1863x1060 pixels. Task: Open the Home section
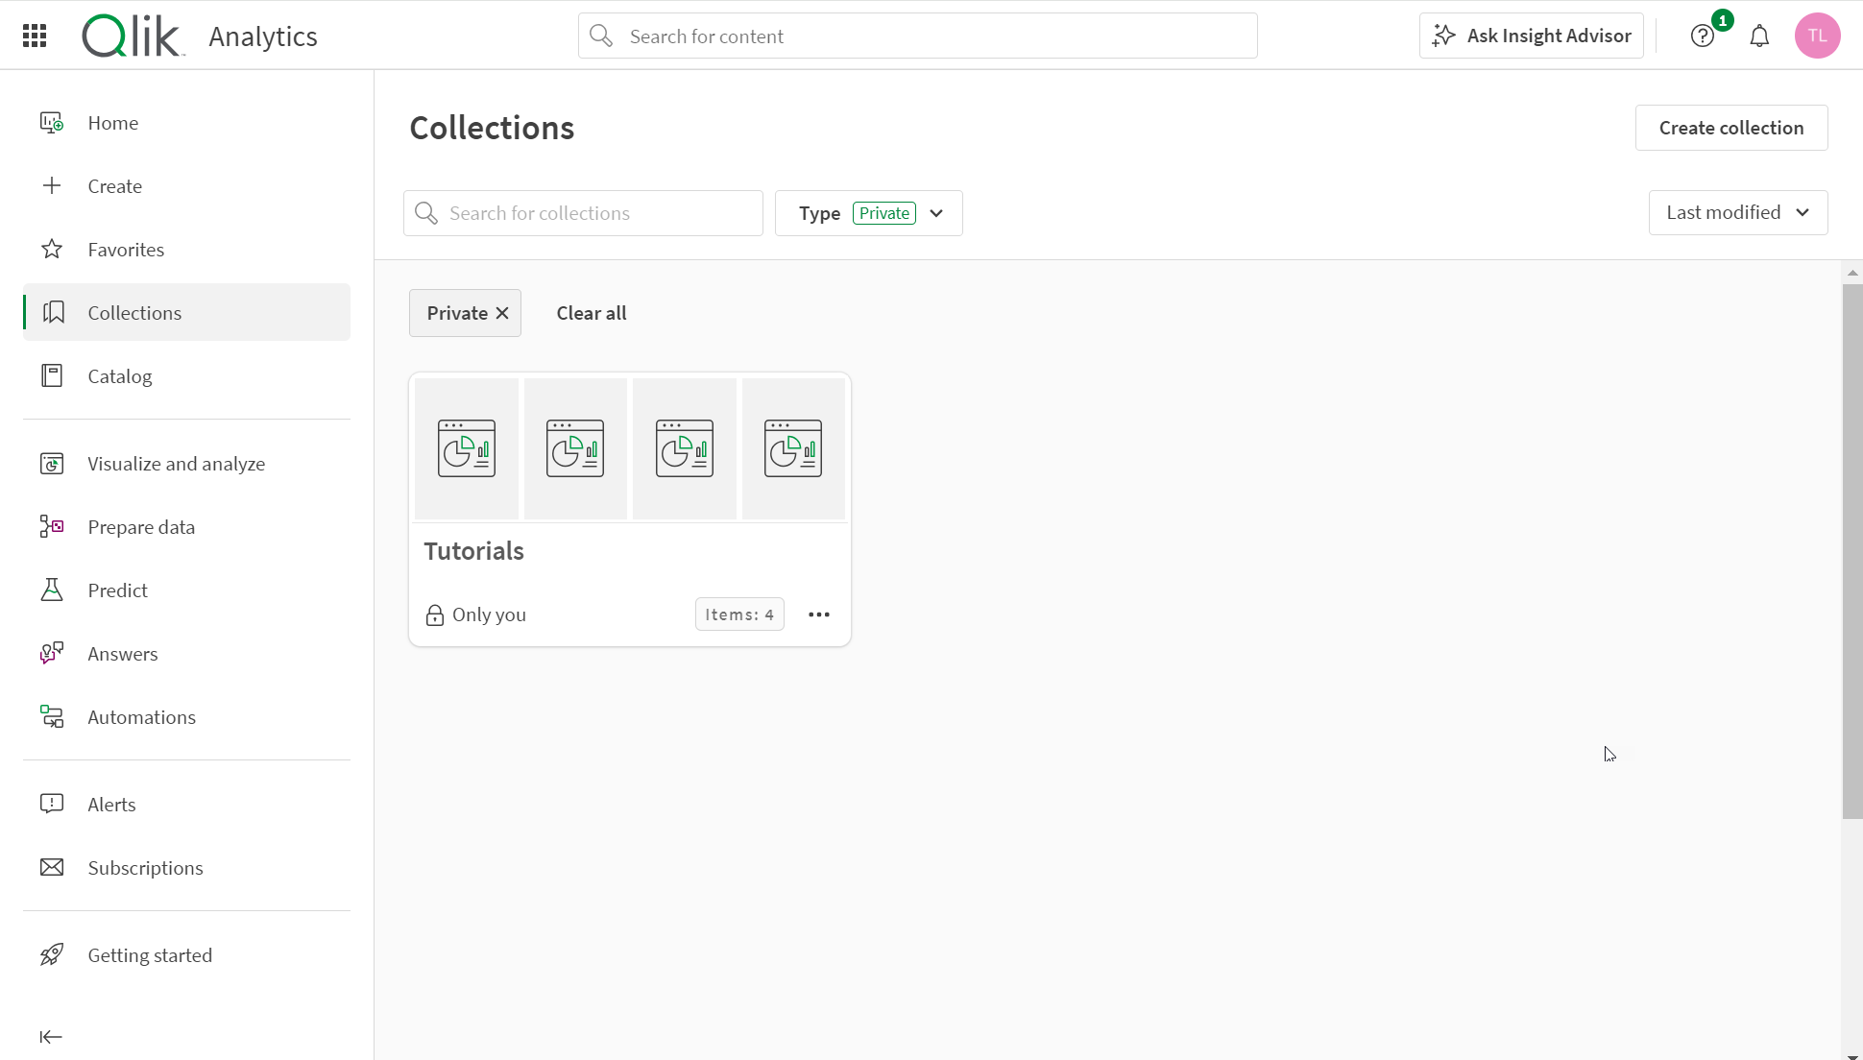112,122
